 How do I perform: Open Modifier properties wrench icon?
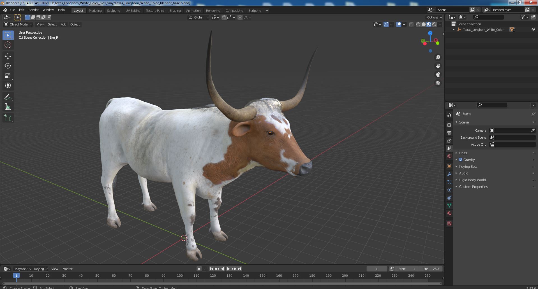(x=449, y=174)
